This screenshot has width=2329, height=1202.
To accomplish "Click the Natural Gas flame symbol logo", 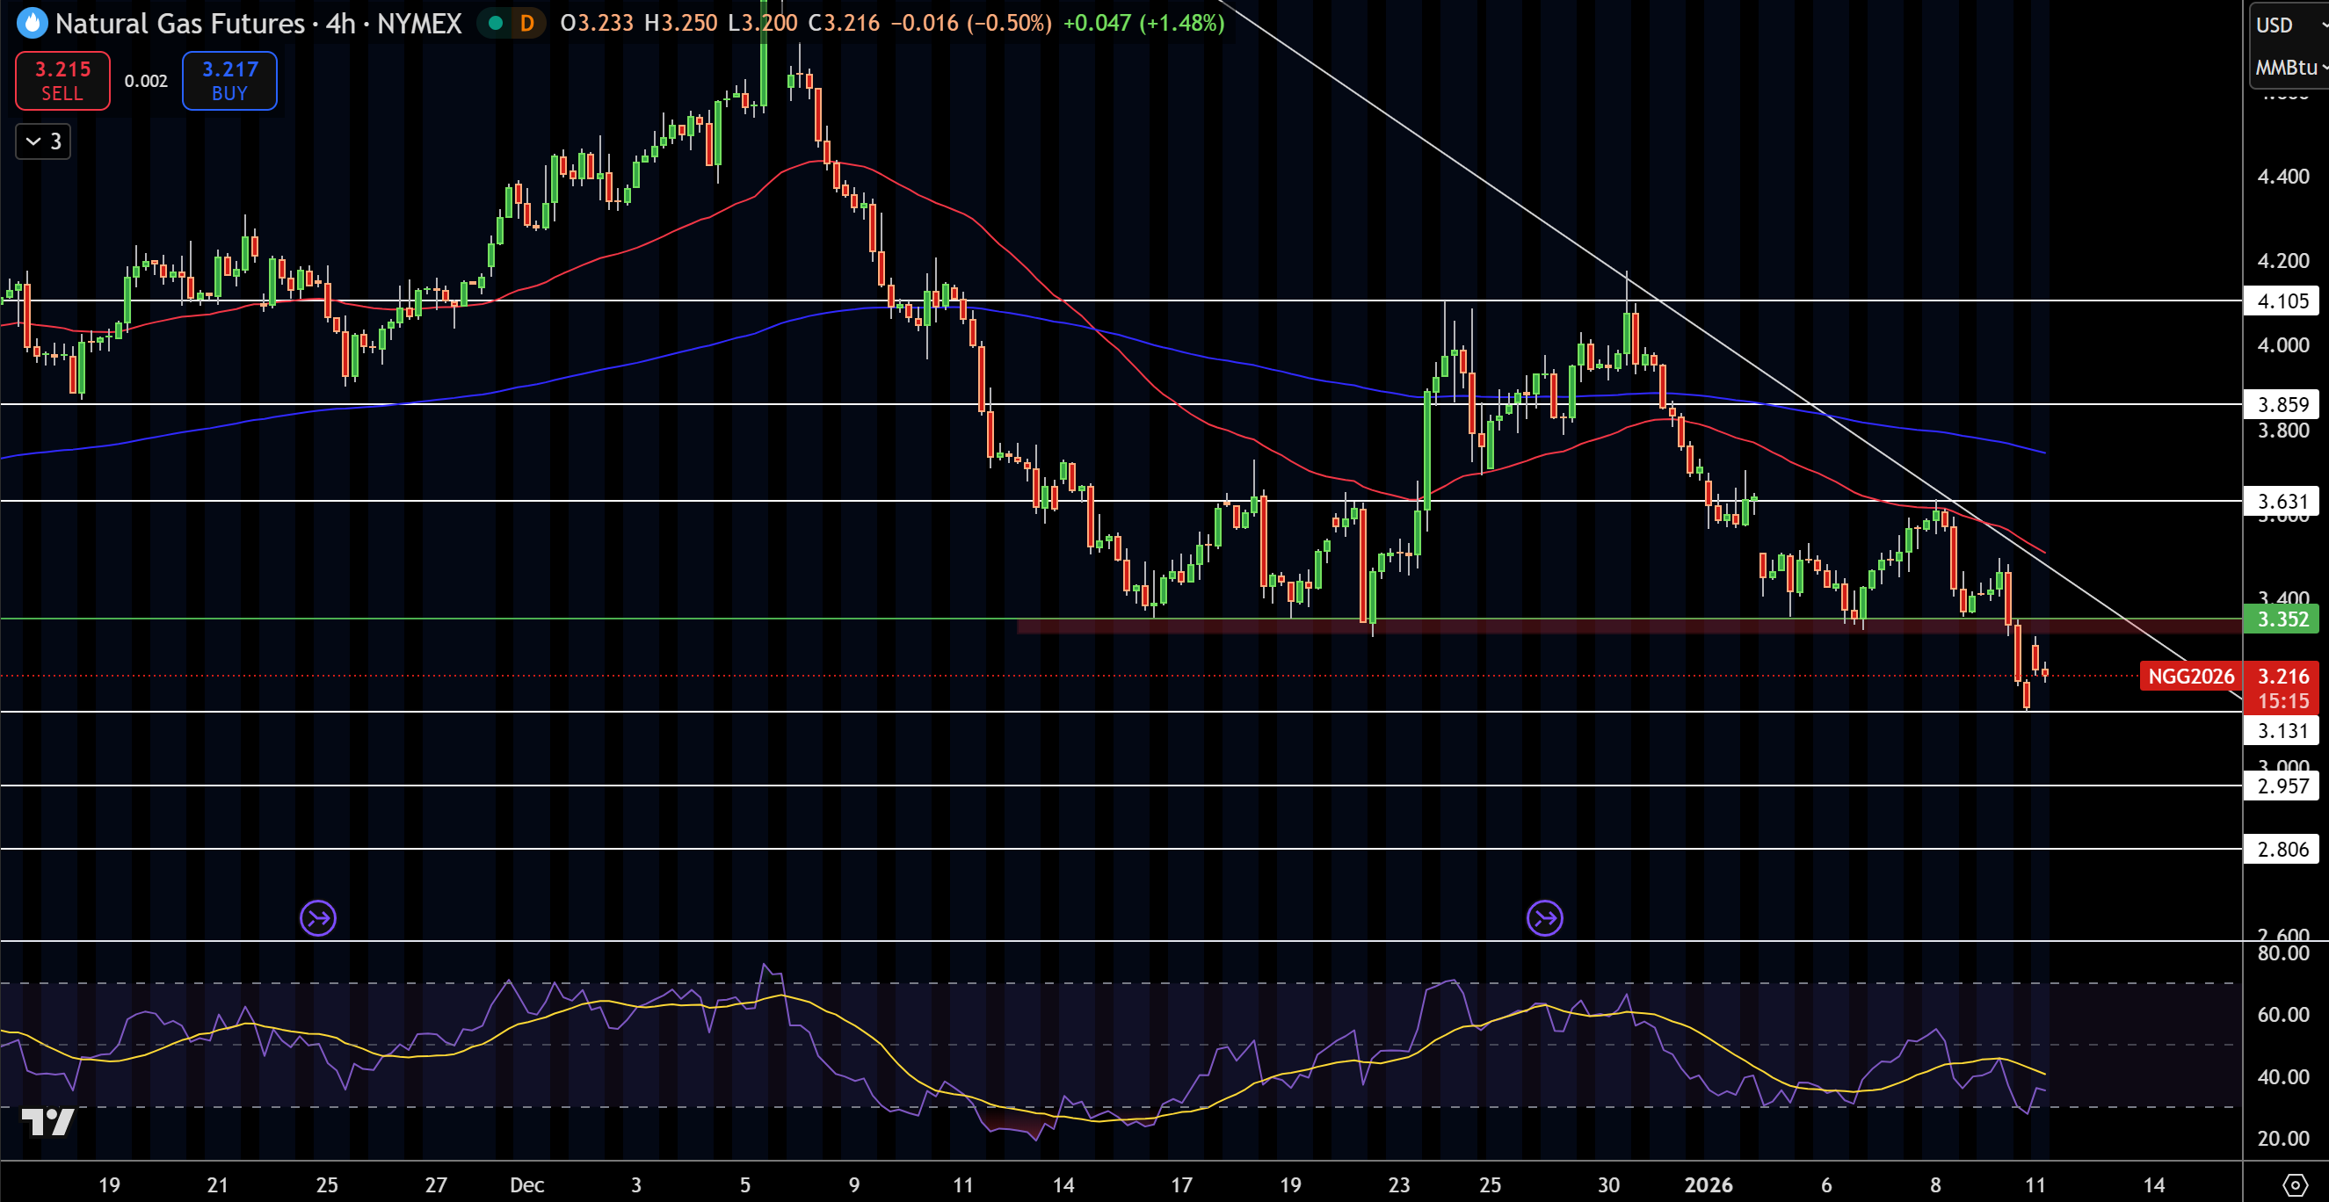I will point(33,24).
